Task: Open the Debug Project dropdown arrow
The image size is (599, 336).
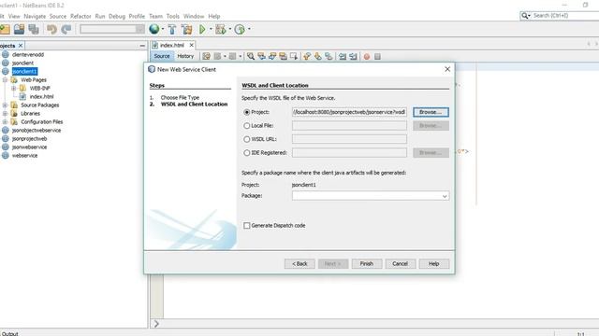Action: click(x=229, y=29)
